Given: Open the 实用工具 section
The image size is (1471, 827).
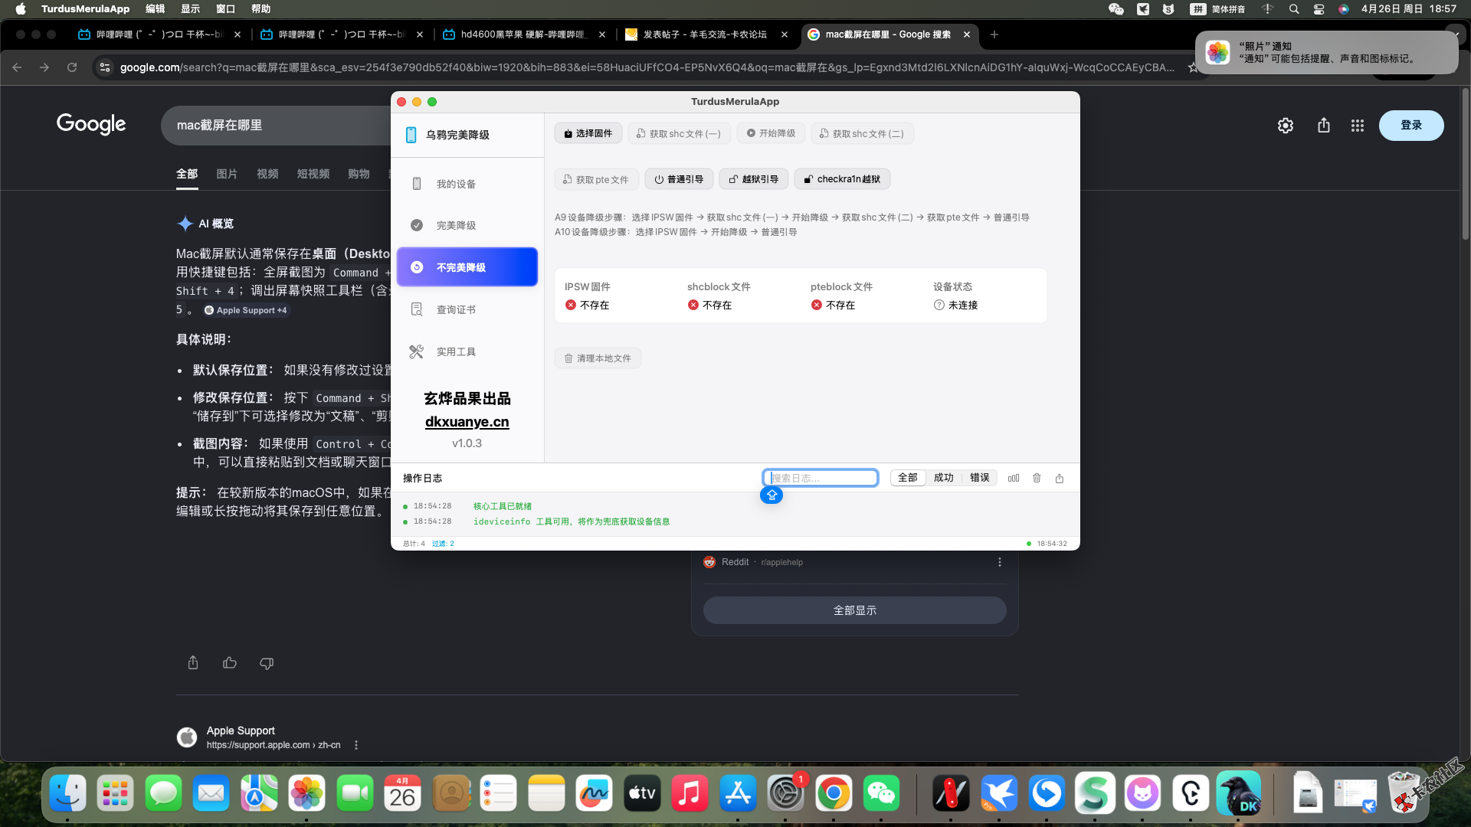Looking at the screenshot, I should (456, 351).
